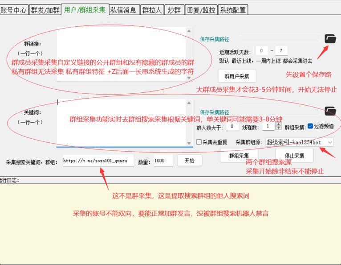341x265 pixels.
Task: Select the 系统配置 tab
Action: [232, 10]
